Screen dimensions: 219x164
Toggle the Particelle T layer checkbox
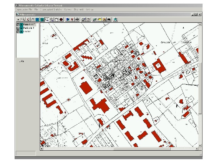pos(18,28)
